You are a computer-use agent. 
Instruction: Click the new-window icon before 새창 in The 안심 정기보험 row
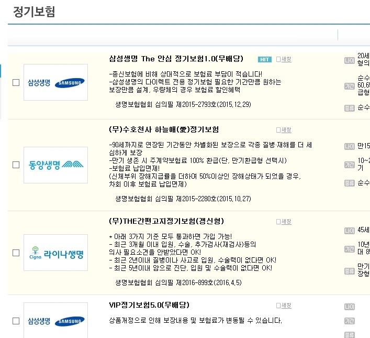(278, 59)
